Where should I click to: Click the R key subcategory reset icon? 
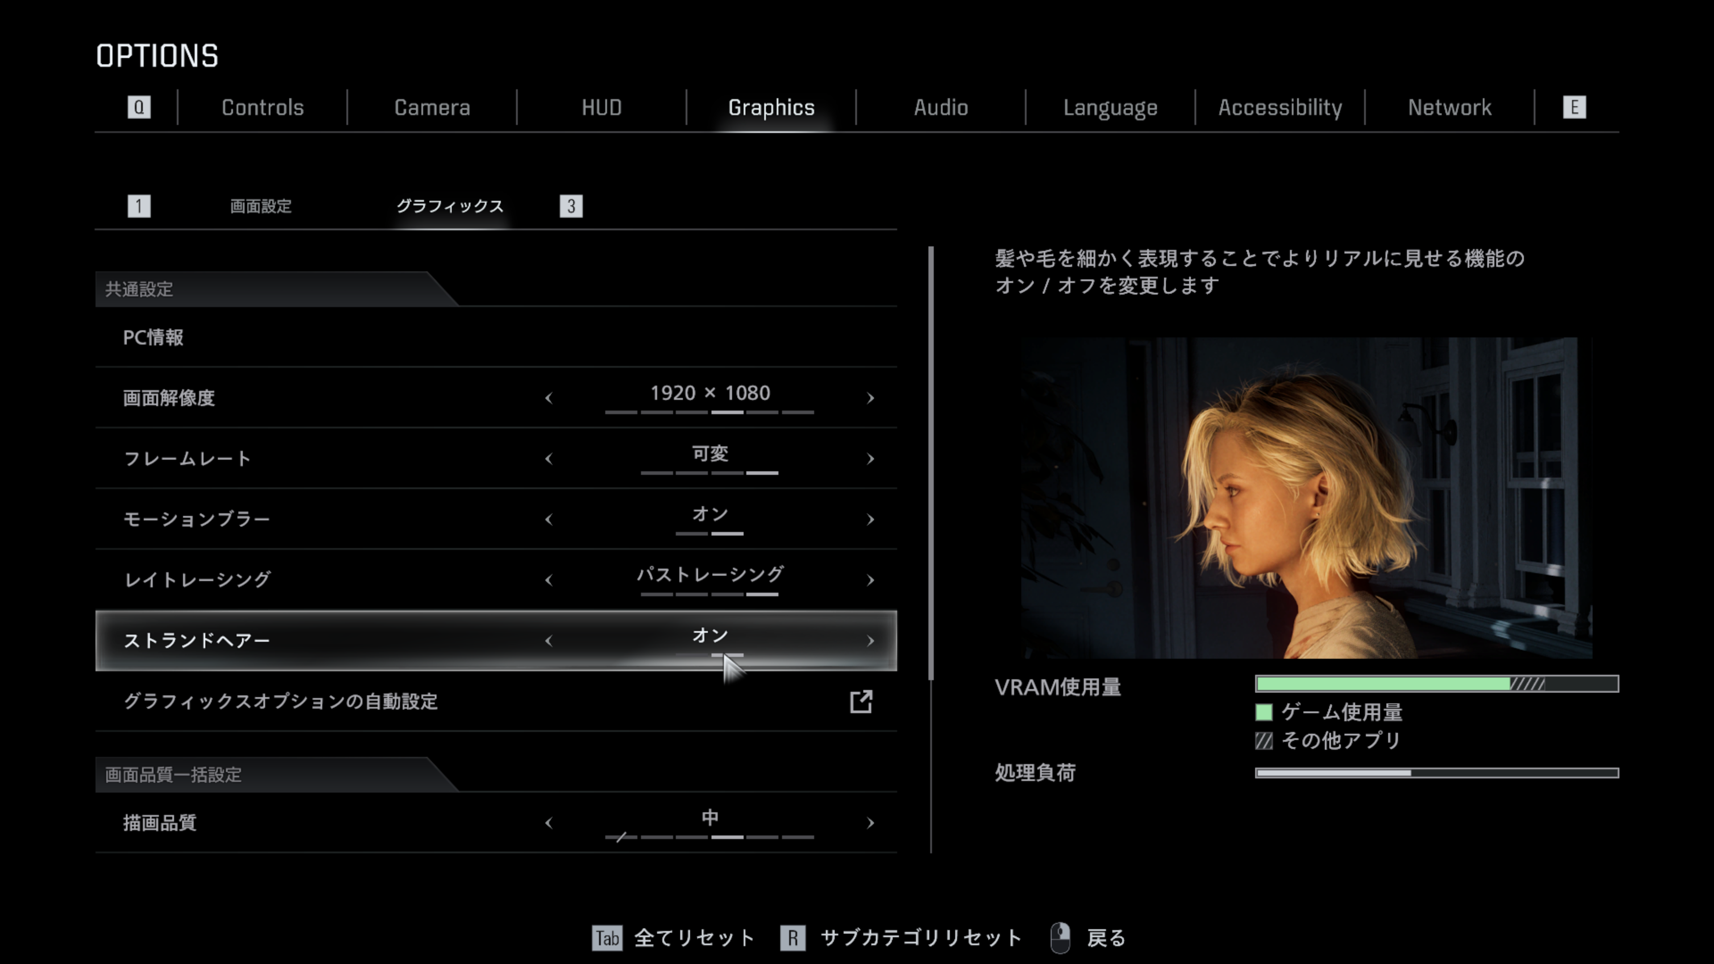[x=792, y=938]
